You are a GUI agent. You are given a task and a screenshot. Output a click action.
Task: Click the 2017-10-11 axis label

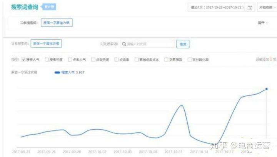pyautogui.click(x=174, y=152)
